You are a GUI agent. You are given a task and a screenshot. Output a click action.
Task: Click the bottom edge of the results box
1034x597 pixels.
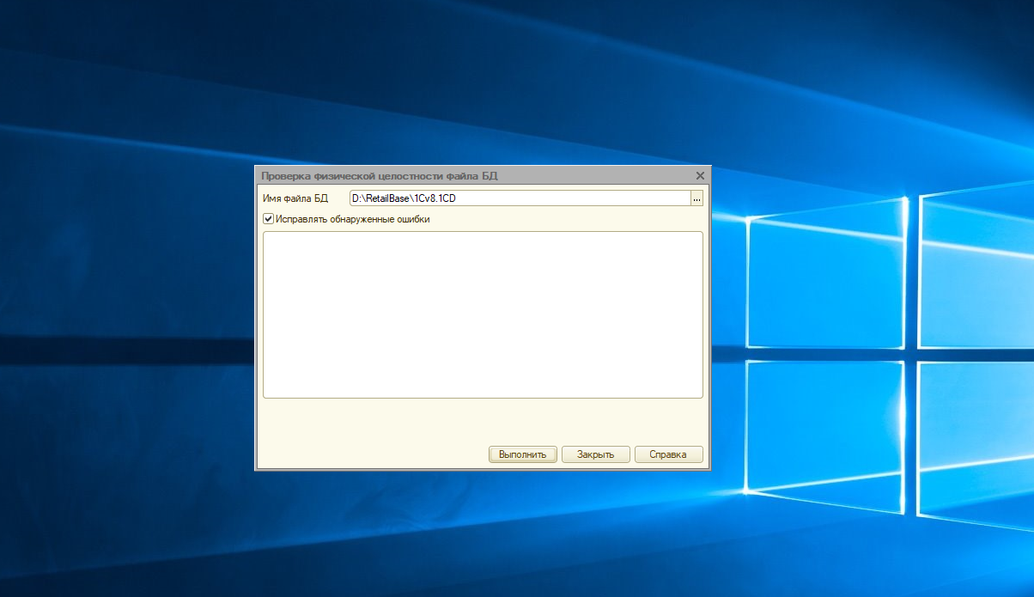pyautogui.click(x=483, y=398)
